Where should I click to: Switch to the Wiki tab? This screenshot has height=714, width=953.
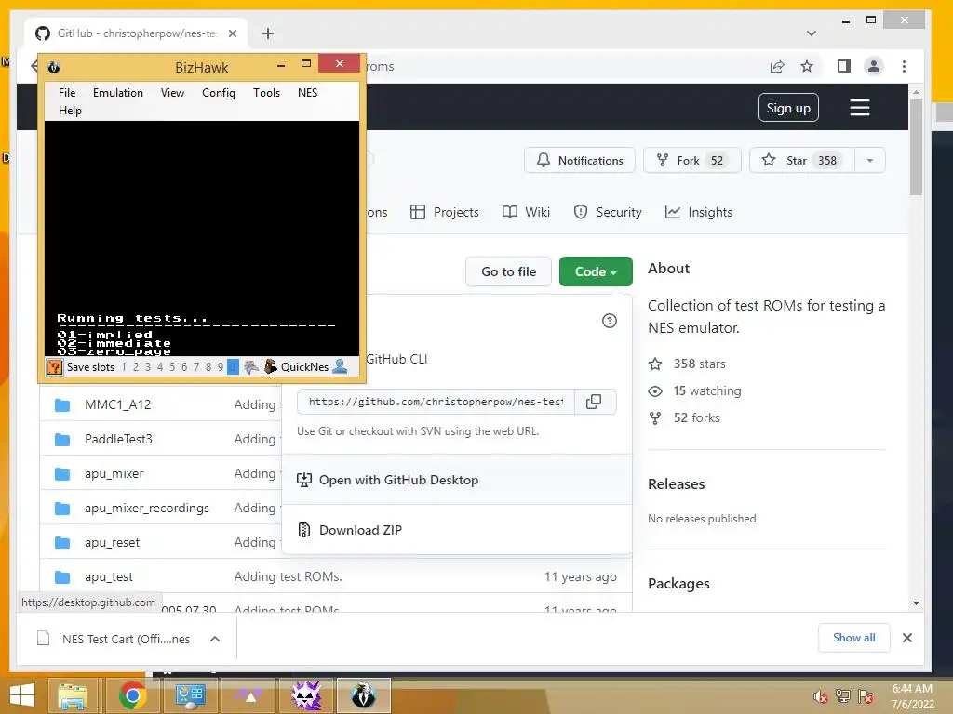[x=527, y=213]
